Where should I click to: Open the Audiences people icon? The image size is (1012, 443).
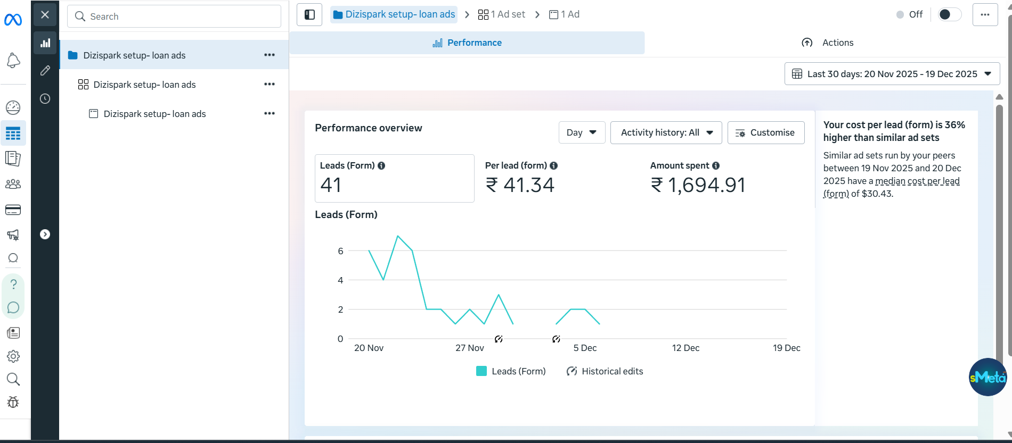[x=13, y=184]
